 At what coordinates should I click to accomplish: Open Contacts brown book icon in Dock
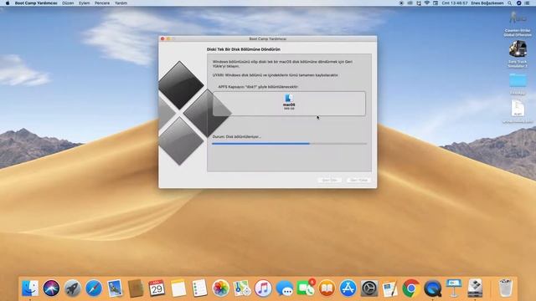coord(136,288)
